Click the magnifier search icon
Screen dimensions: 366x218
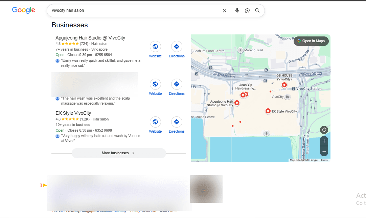coord(257,10)
